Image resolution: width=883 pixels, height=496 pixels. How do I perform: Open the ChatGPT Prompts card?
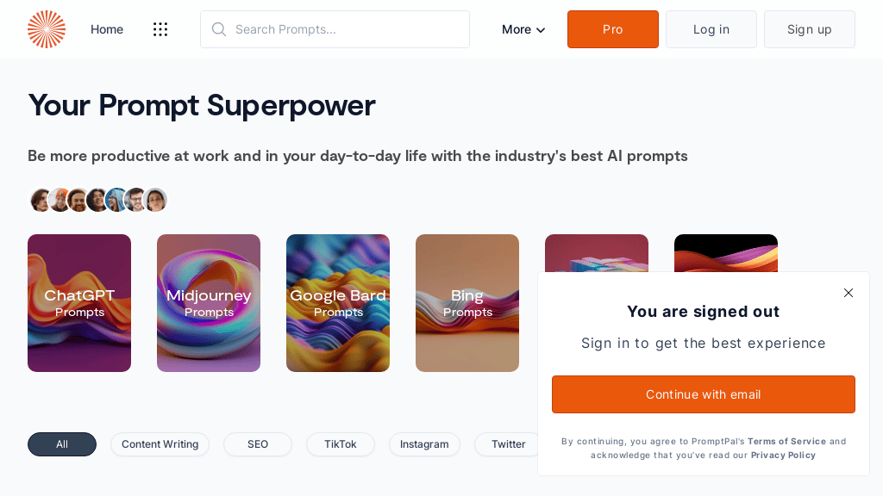[x=79, y=303]
